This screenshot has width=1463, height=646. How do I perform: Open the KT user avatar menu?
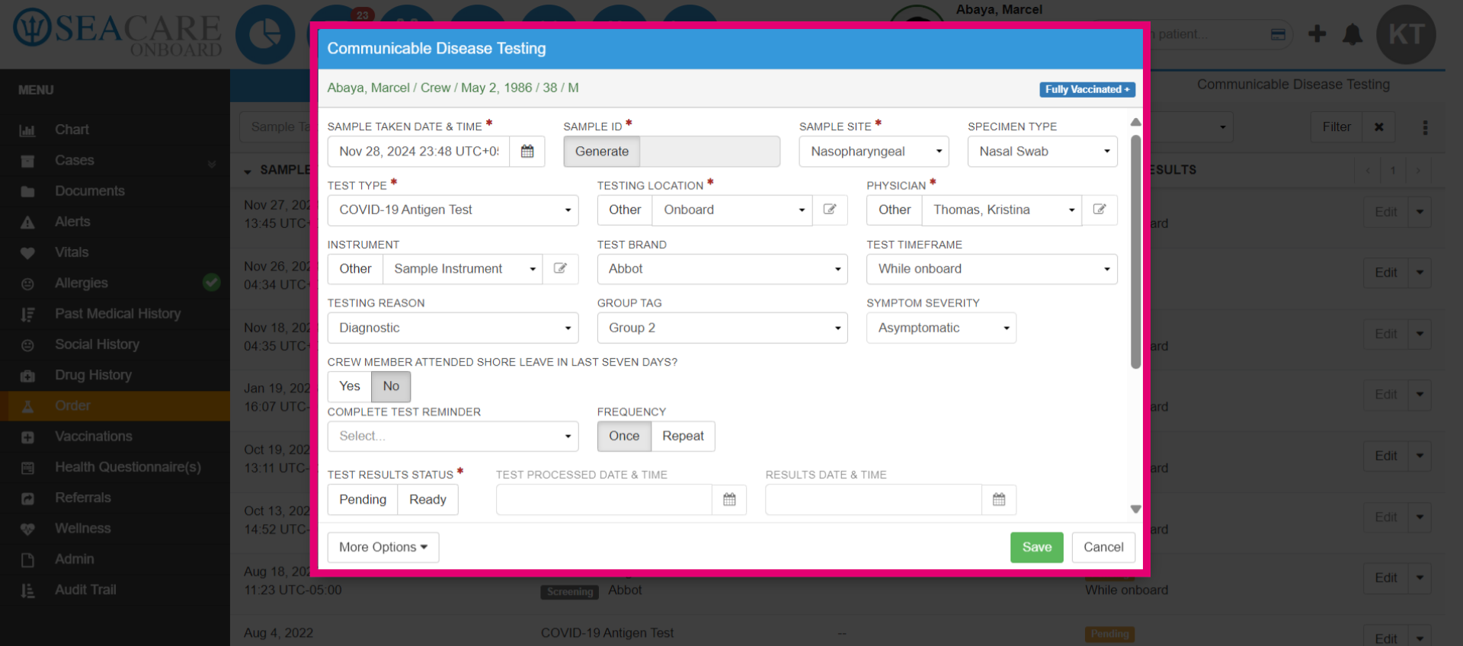[x=1406, y=34]
